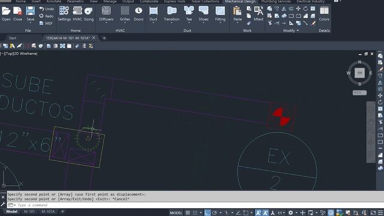
Task: Click the Model layout tab button
Action: tap(12, 212)
